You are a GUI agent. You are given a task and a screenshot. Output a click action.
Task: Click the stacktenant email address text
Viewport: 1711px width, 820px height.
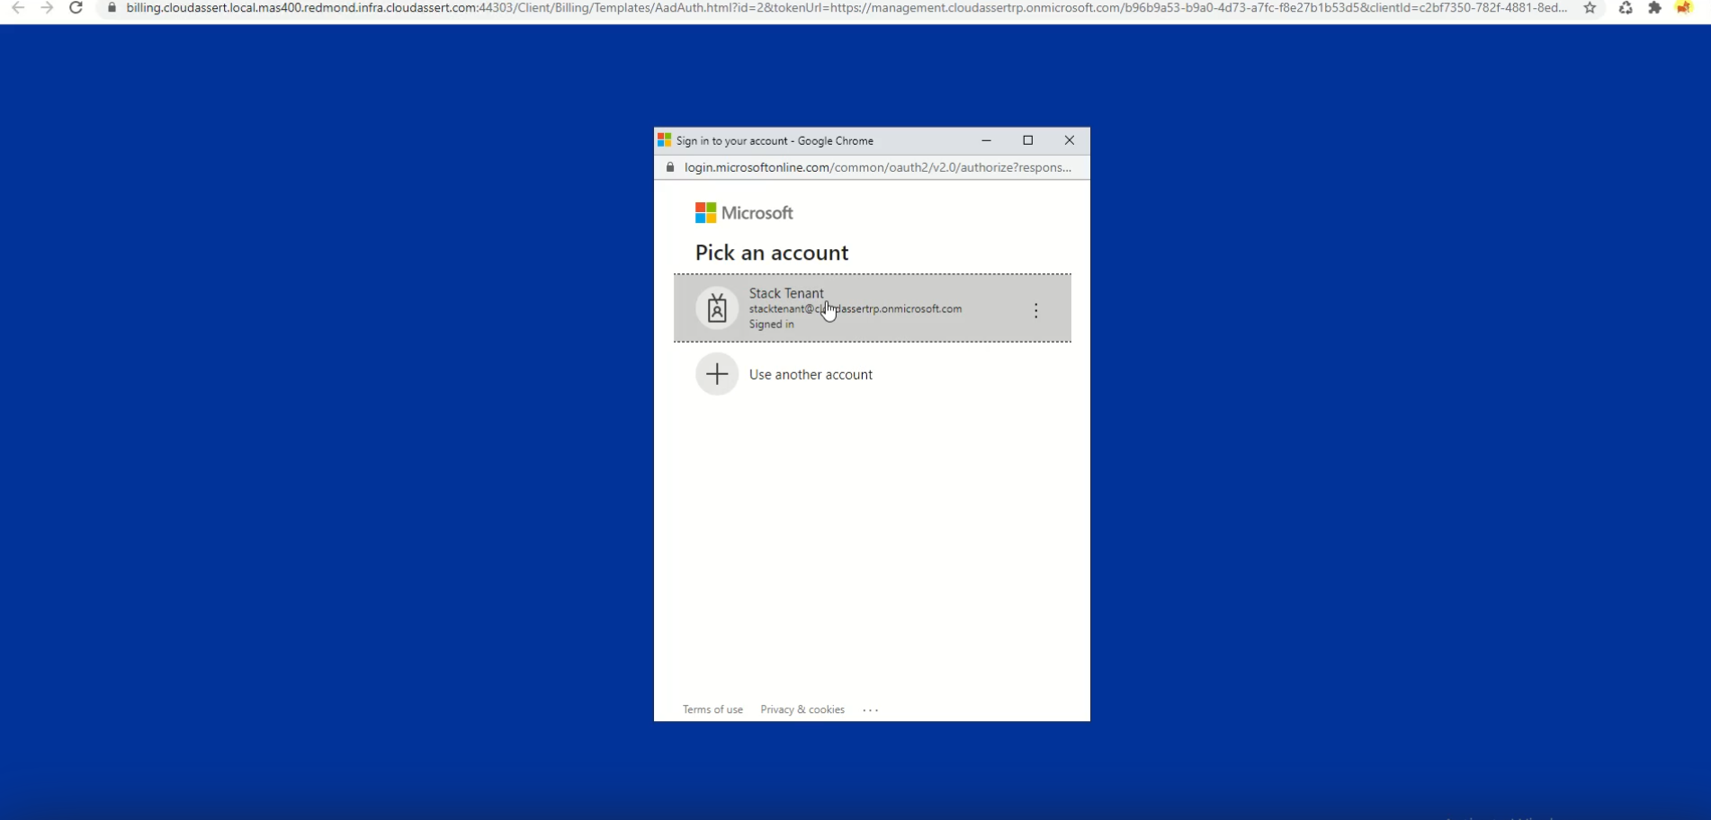coord(855,308)
